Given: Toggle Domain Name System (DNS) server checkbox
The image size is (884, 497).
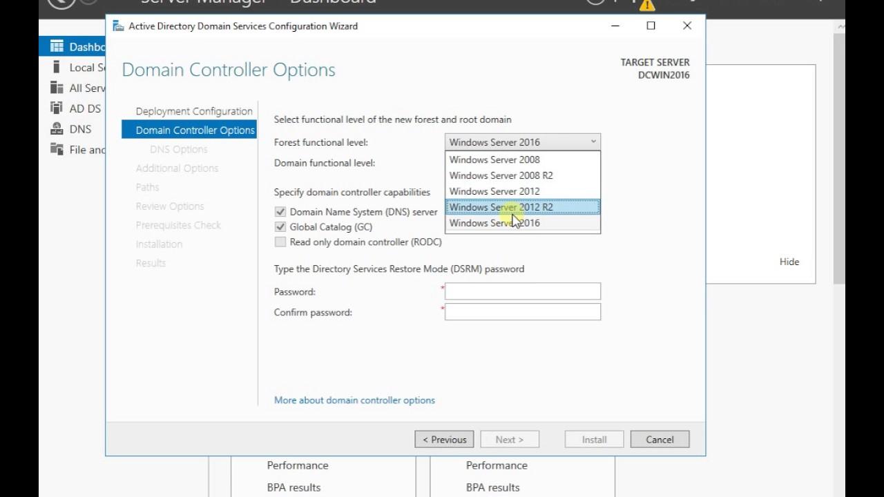Looking at the screenshot, I should pyautogui.click(x=280, y=212).
